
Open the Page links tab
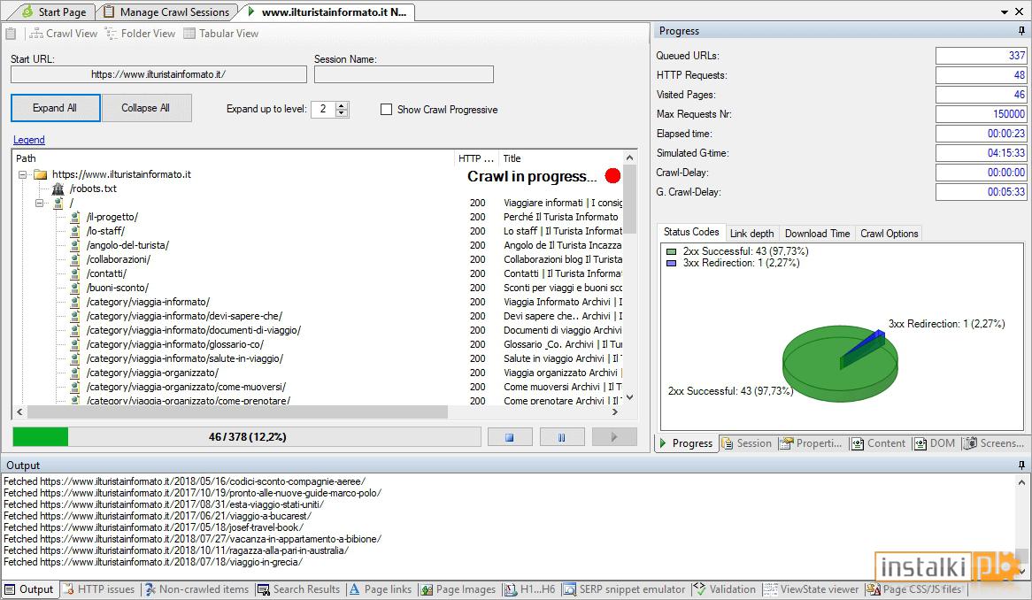coord(381,589)
